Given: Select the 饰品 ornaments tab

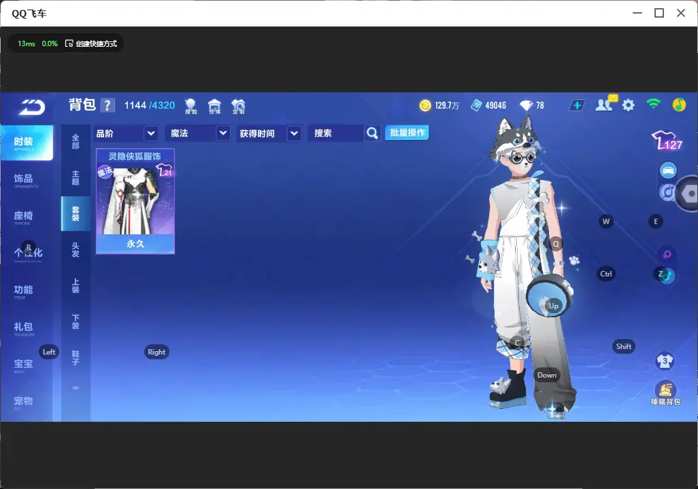Looking at the screenshot, I should [24, 179].
